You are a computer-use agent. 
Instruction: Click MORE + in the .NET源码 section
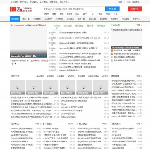point(105,124)
